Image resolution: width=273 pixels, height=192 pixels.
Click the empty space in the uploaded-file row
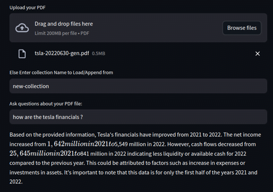pos(179,54)
